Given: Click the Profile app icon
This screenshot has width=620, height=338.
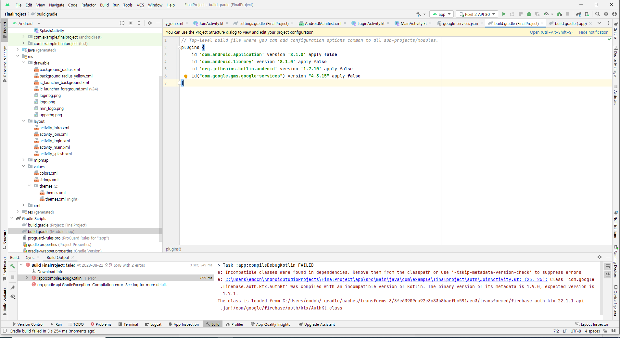Looking at the screenshot, I should click(x=547, y=14).
